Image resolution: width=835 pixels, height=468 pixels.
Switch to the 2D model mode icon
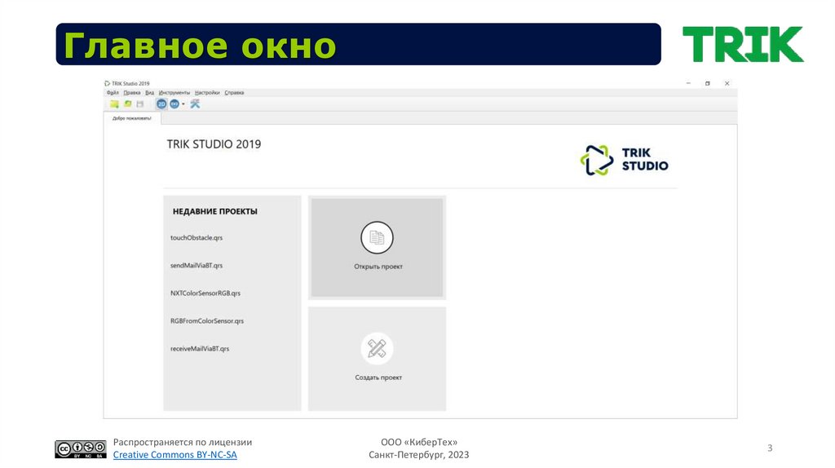point(161,104)
